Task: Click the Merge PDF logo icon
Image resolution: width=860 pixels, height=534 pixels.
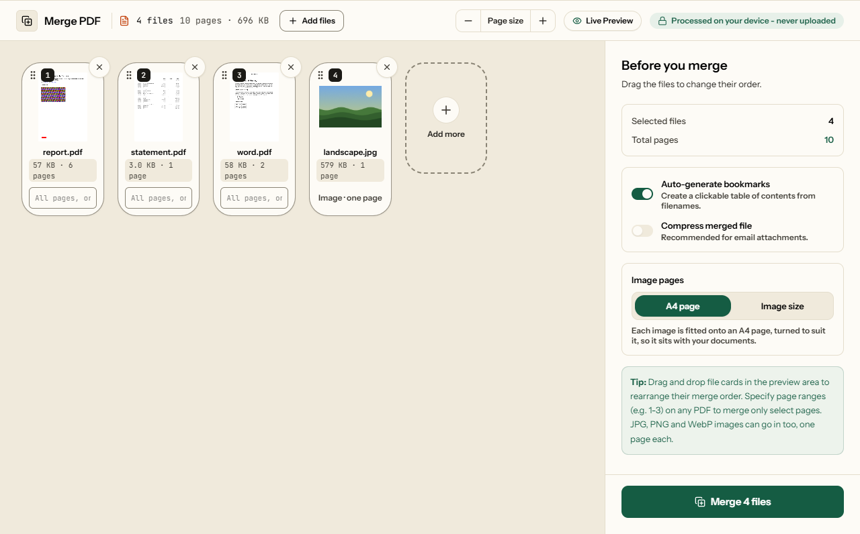Action: point(27,21)
